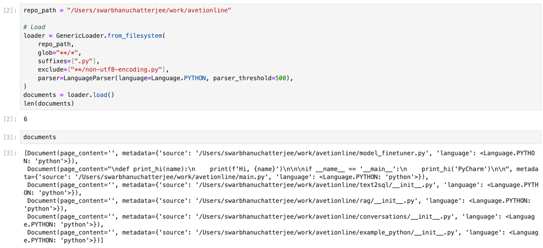Place cursor on documents = loader.load() line

(x=68, y=94)
